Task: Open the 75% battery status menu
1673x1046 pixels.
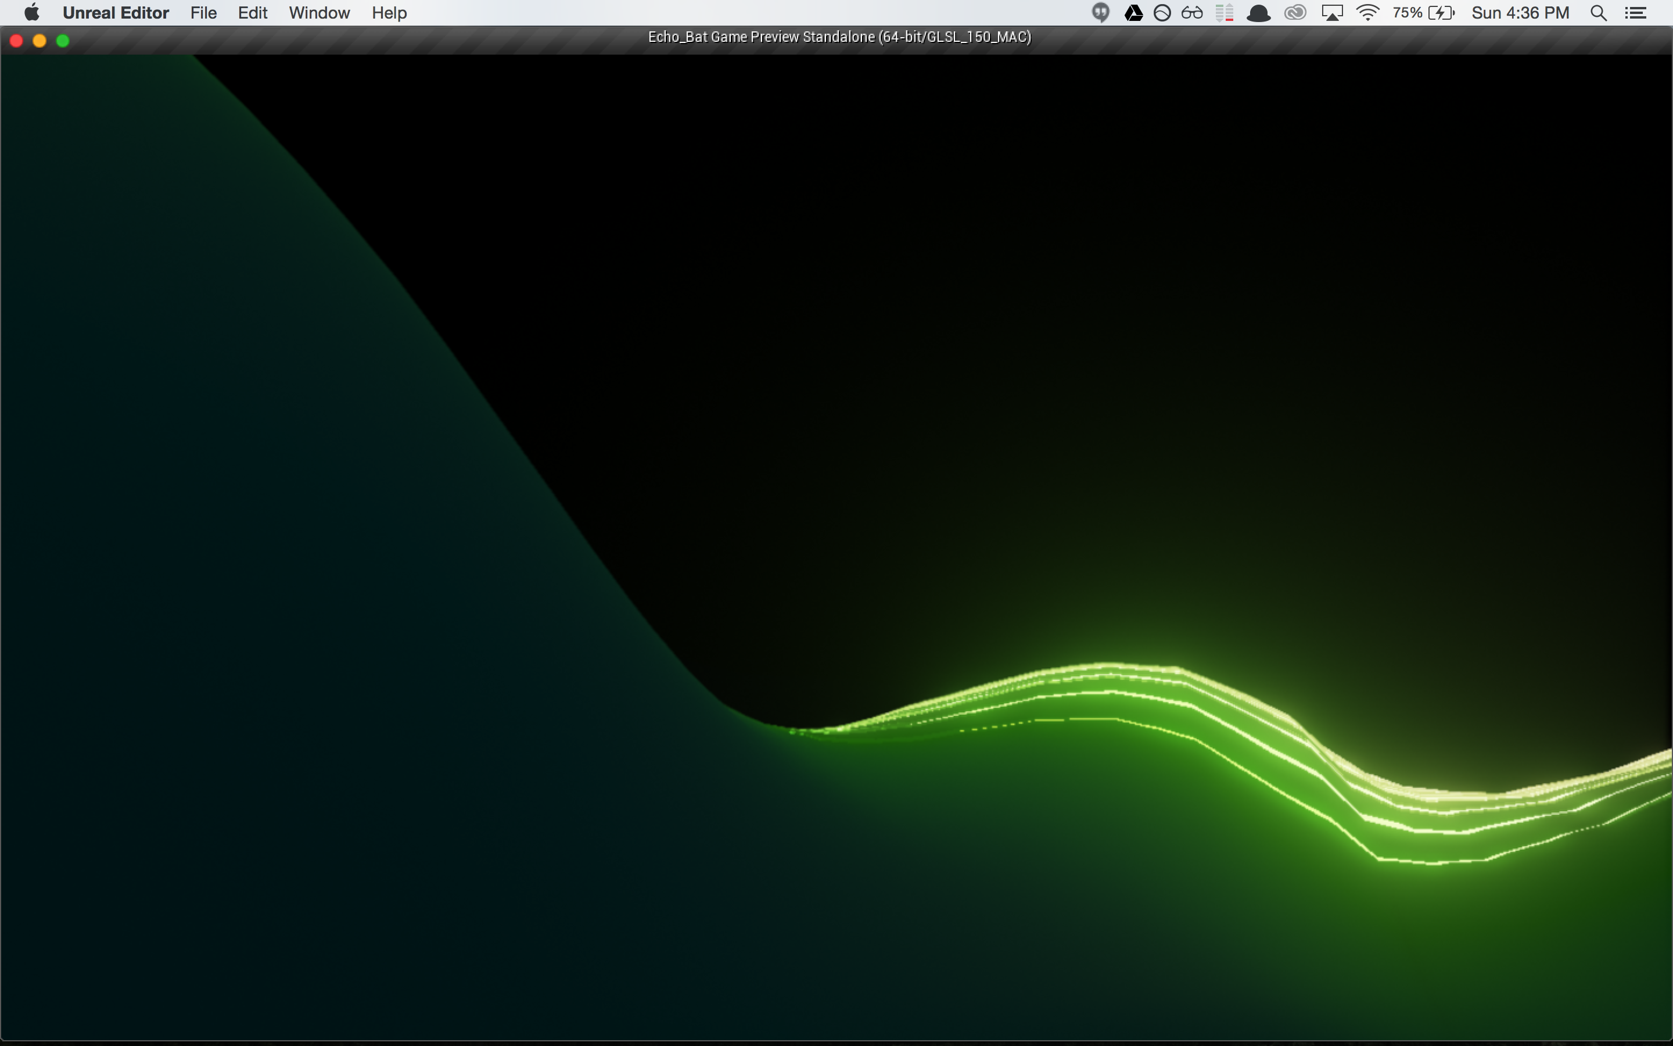Action: 1423,12
